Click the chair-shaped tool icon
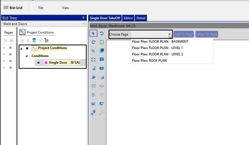This screenshot has width=249, height=145. click(x=94, y=68)
